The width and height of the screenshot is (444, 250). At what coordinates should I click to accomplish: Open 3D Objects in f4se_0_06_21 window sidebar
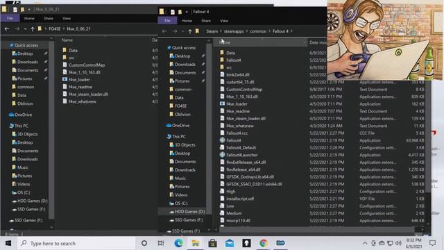(28, 134)
